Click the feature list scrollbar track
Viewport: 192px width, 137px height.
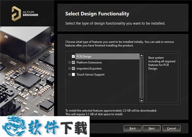(x=141, y=78)
